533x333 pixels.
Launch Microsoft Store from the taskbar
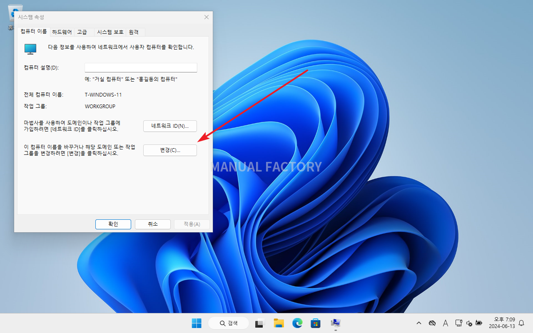pyautogui.click(x=315, y=323)
